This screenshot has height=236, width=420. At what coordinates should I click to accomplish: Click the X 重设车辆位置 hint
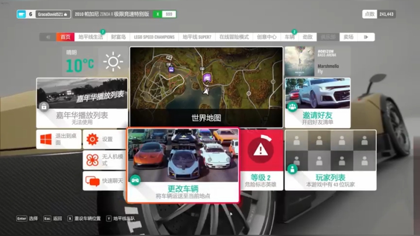[84, 218]
